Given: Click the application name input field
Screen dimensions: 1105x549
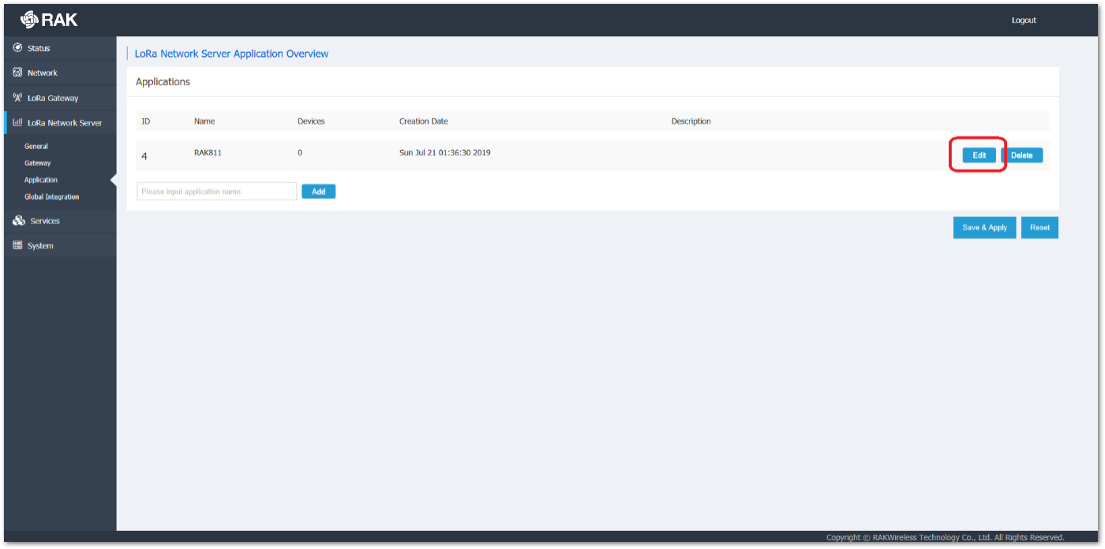Looking at the screenshot, I should coord(216,191).
